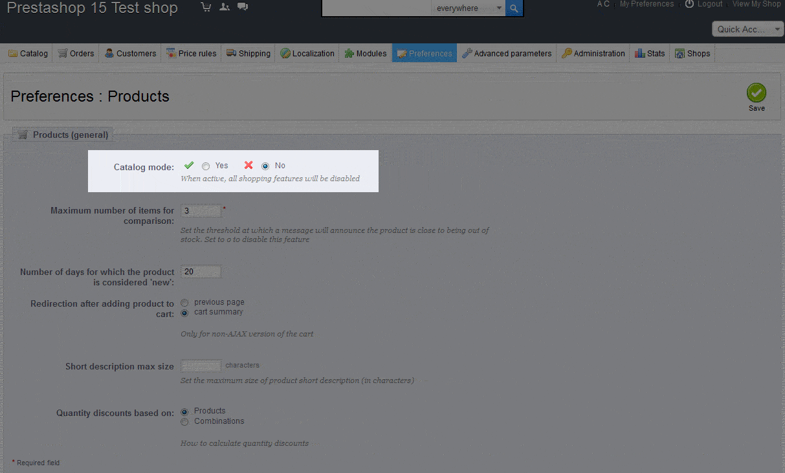Open the Catalog menu tab
The height and width of the screenshot is (473, 785).
[x=28, y=54]
